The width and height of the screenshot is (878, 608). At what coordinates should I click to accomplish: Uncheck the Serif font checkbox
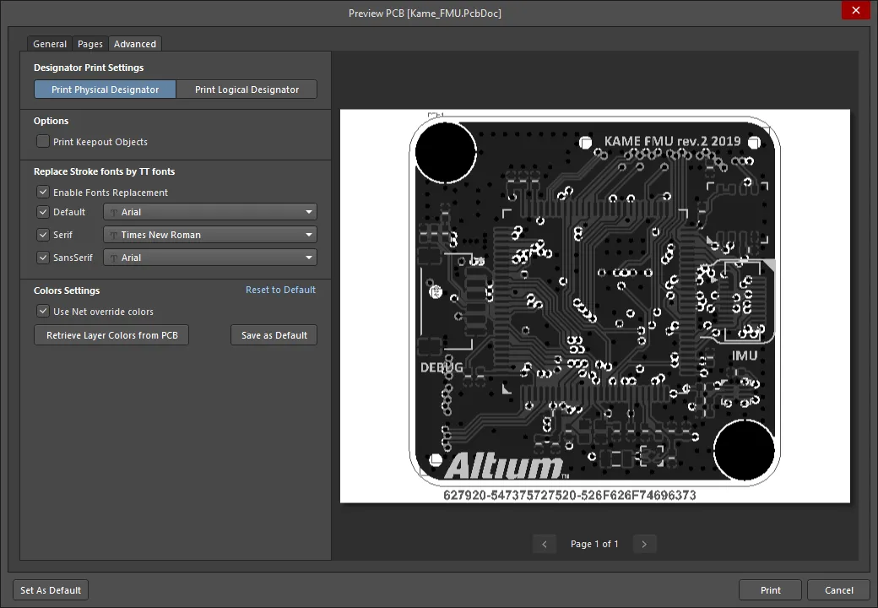click(x=42, y=235)
